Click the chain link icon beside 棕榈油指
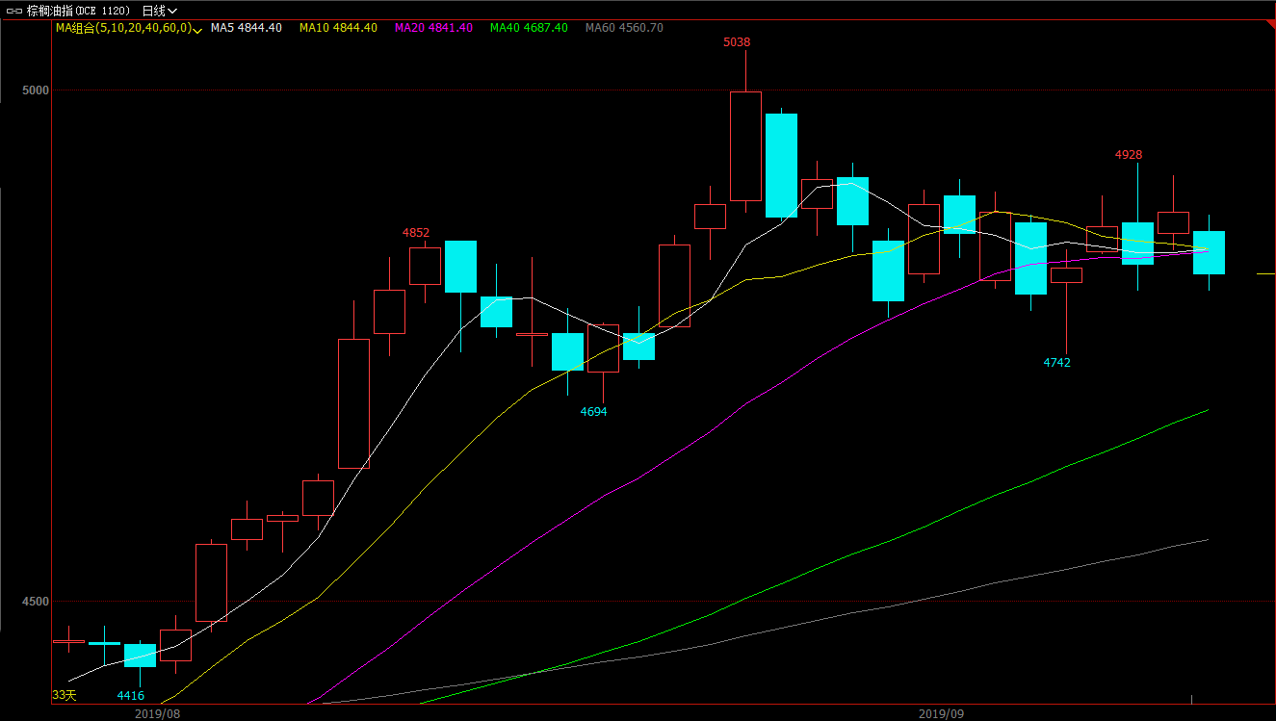This screenshot has width=1276, height=721. point(13,11)
